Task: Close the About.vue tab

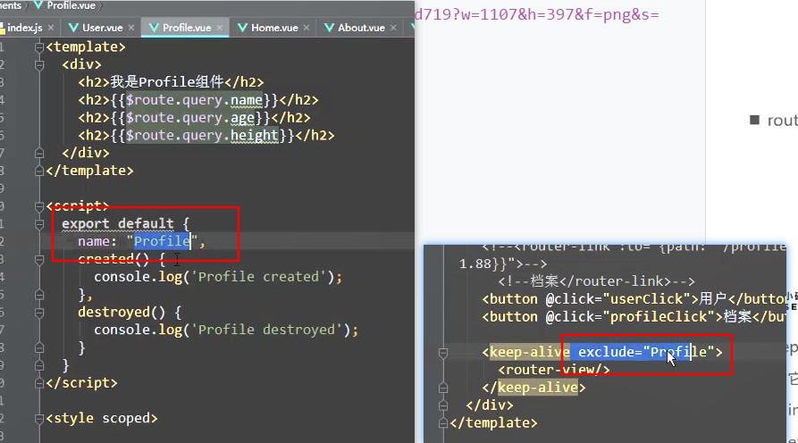Action: tap(393, 28)
